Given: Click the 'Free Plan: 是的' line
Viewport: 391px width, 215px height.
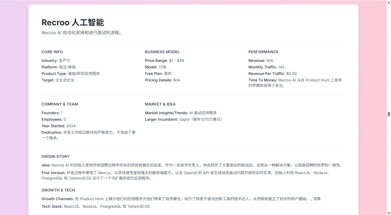Looking at the screenshot, I should pyautogui.click(x=158, y=73).
